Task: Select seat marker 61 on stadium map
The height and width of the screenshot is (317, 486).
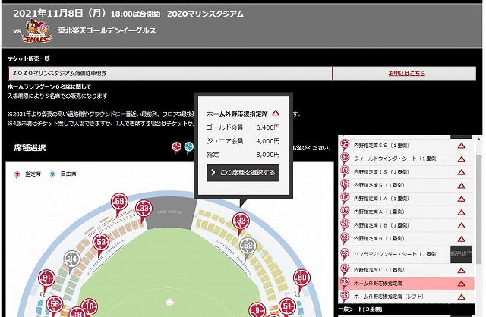Action: pyautogui.click(x=46, y=278)
